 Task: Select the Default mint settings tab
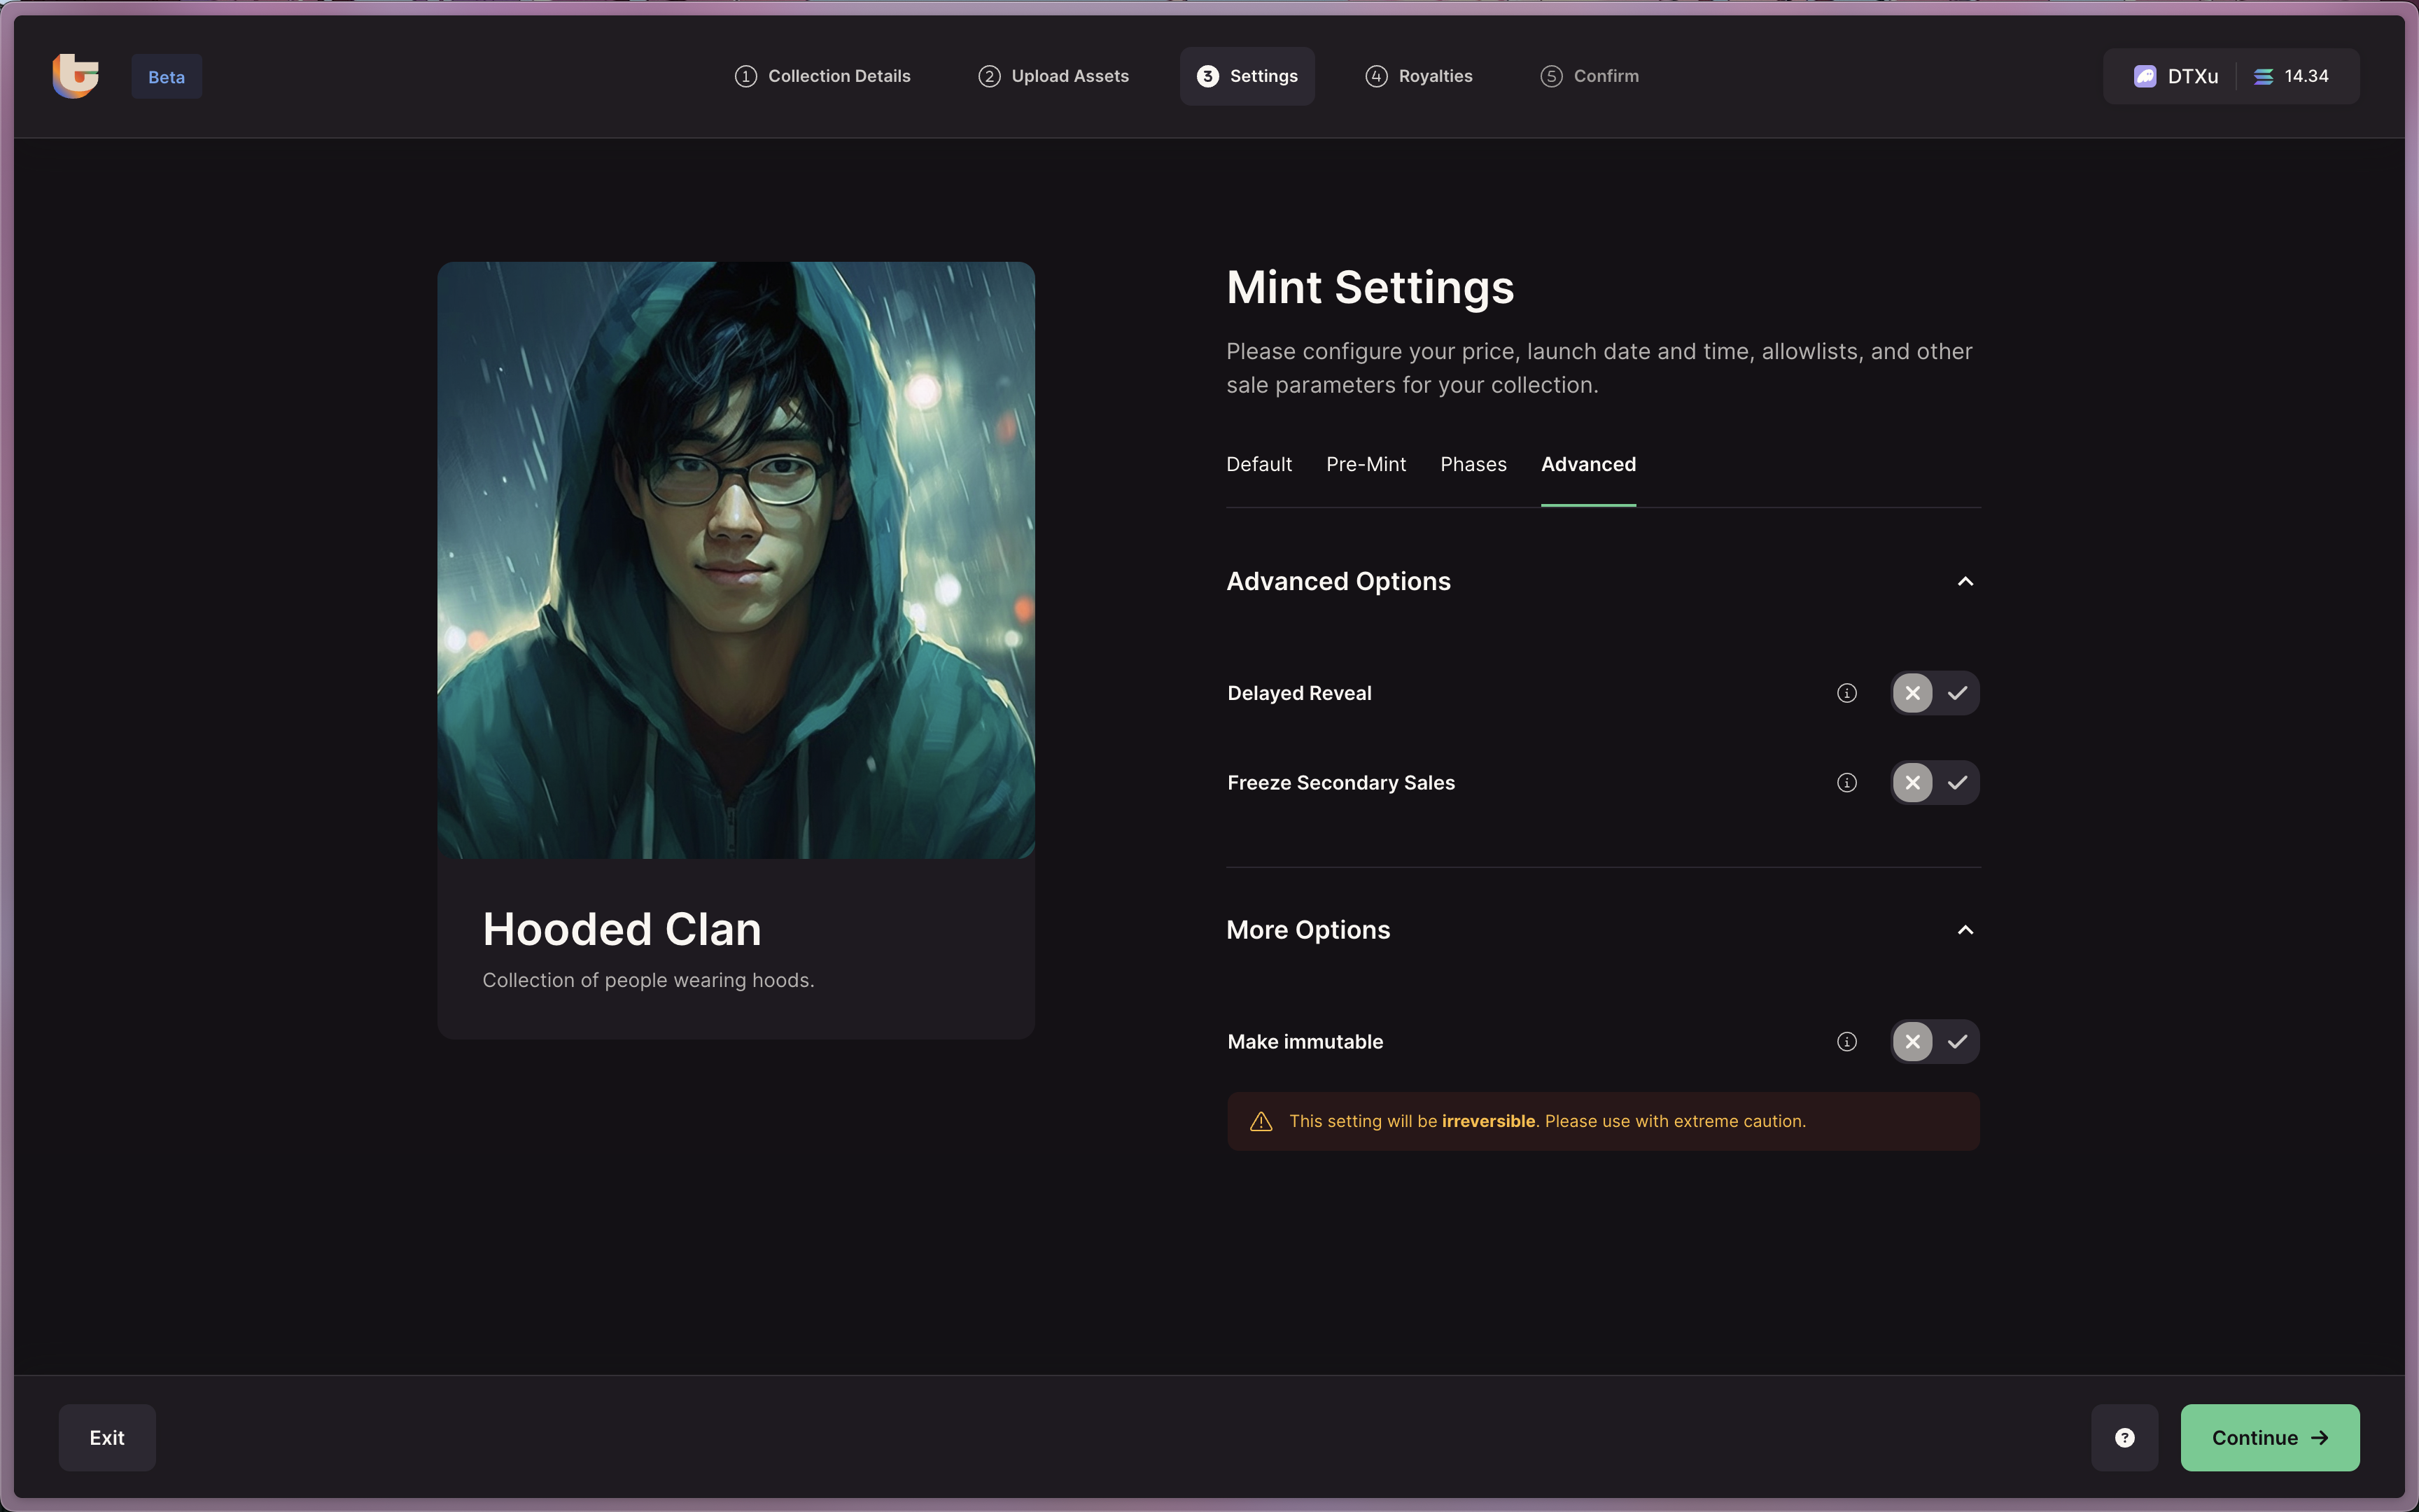[x=1258, y=464]
